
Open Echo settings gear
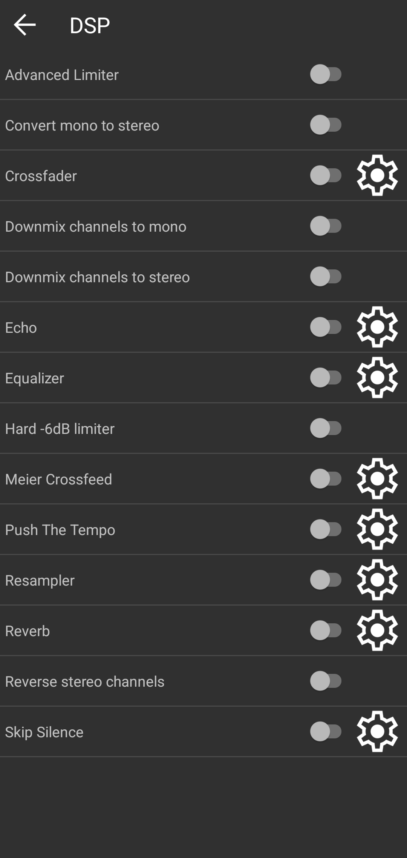pyautogui.click(x=377, y=327)
